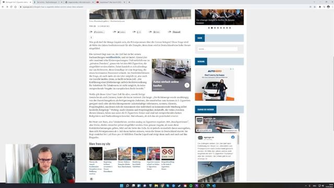Open the colorful city houses thumbnail
This screenshot has width=334, height=188.
125,154
